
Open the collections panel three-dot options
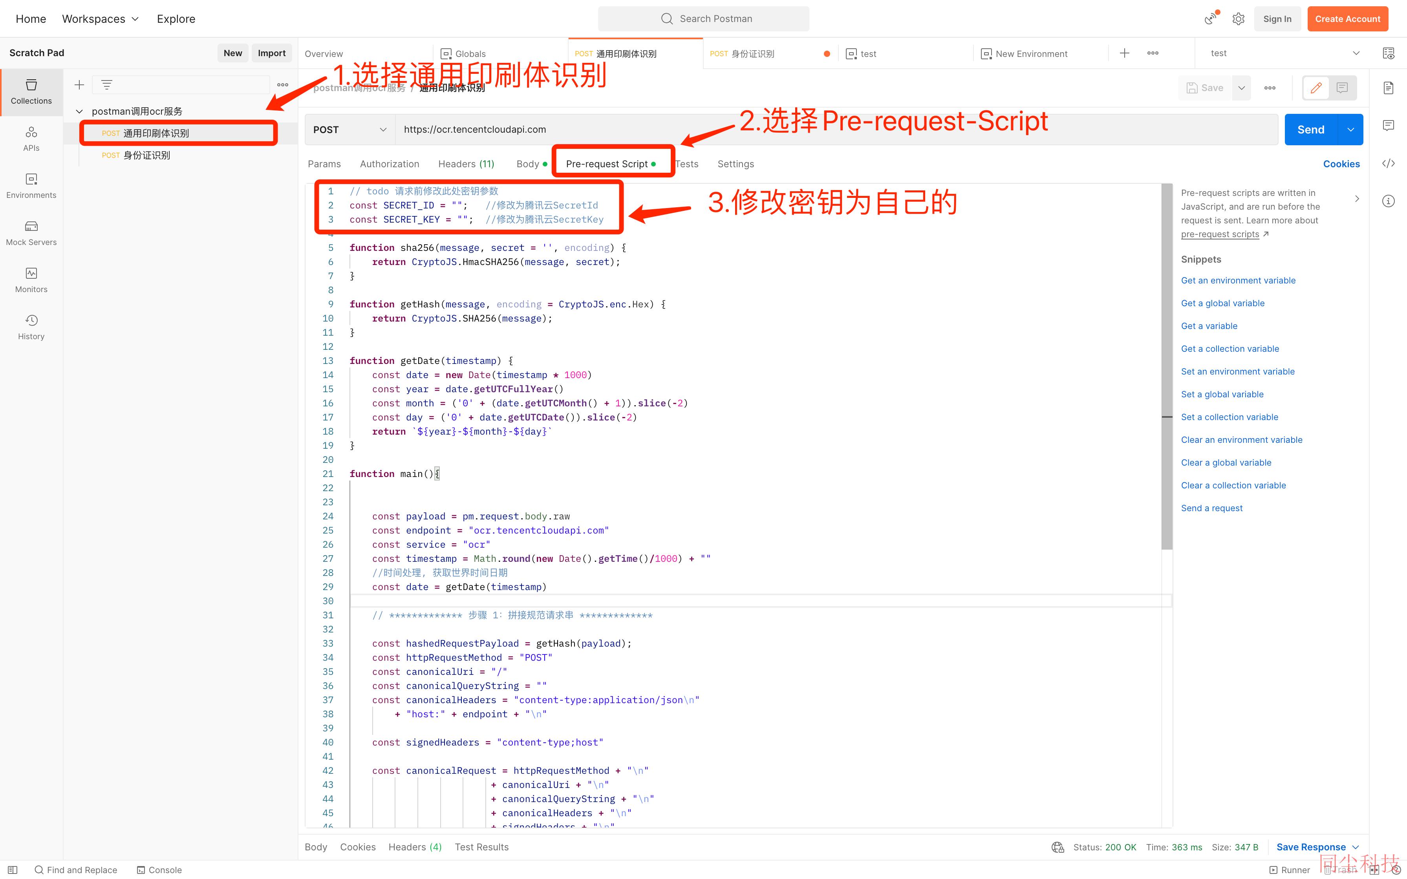pyautogui.click(x=283, y=85)
